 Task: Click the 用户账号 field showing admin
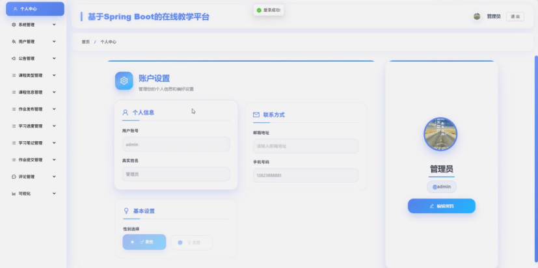pos(176,144)
